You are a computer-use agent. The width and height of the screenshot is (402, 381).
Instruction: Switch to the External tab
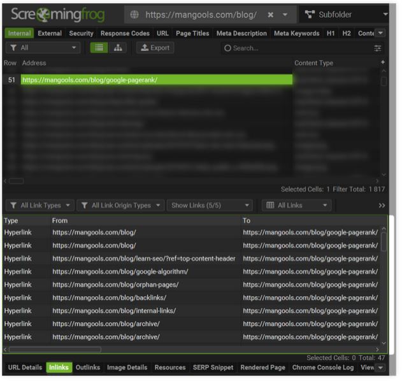tap(50, 33)
